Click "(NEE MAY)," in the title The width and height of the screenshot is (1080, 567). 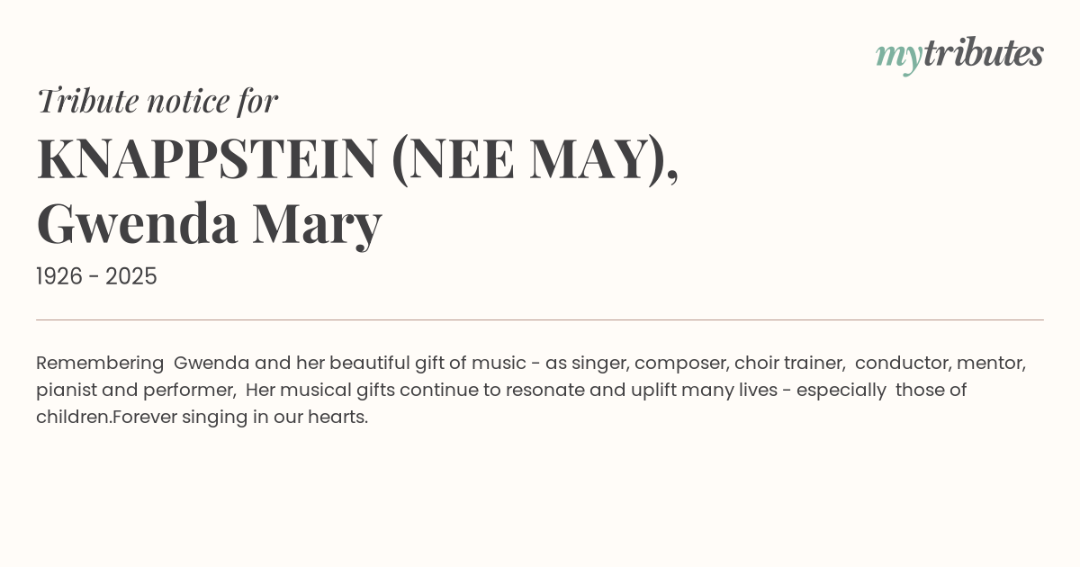click(535, 158)
